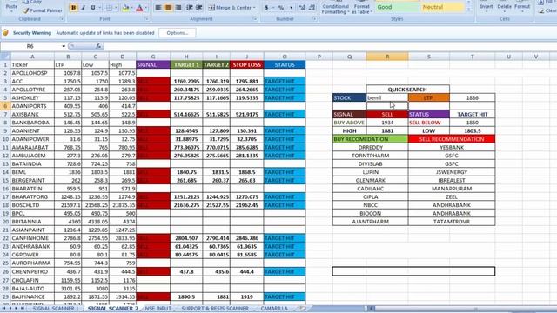Click the Fill Color paint bucket icon
The width and height of the screenshot is (557, 313).
point(125,8)
